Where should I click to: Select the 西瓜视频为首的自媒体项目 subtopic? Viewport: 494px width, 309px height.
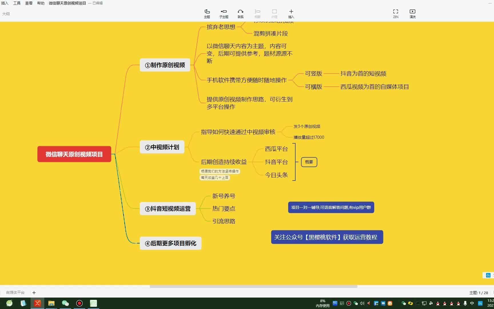tap(375, 87)
